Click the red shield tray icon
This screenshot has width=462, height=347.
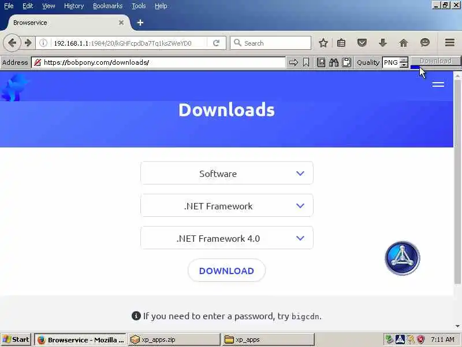pos(420,339)
